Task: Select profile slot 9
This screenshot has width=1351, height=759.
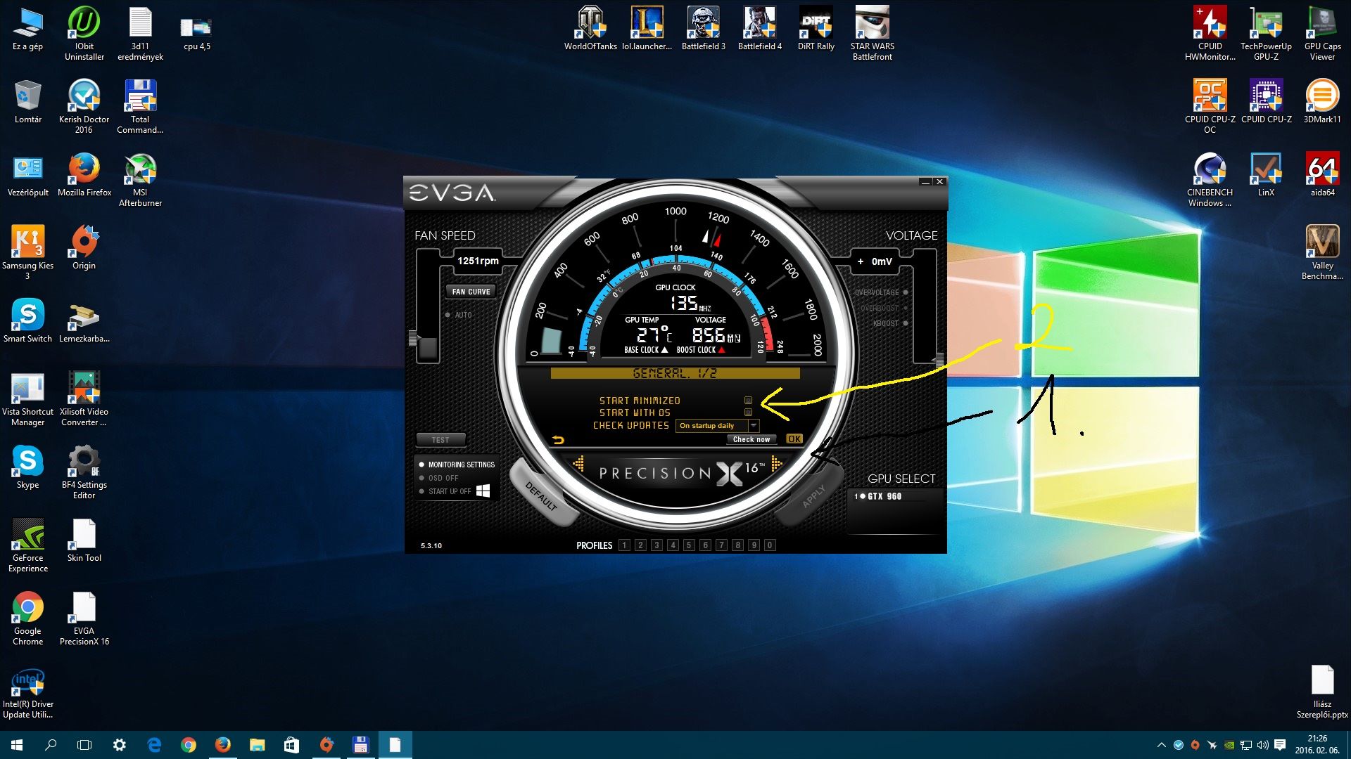Action: pyautogui.click(x=754, y=545)
